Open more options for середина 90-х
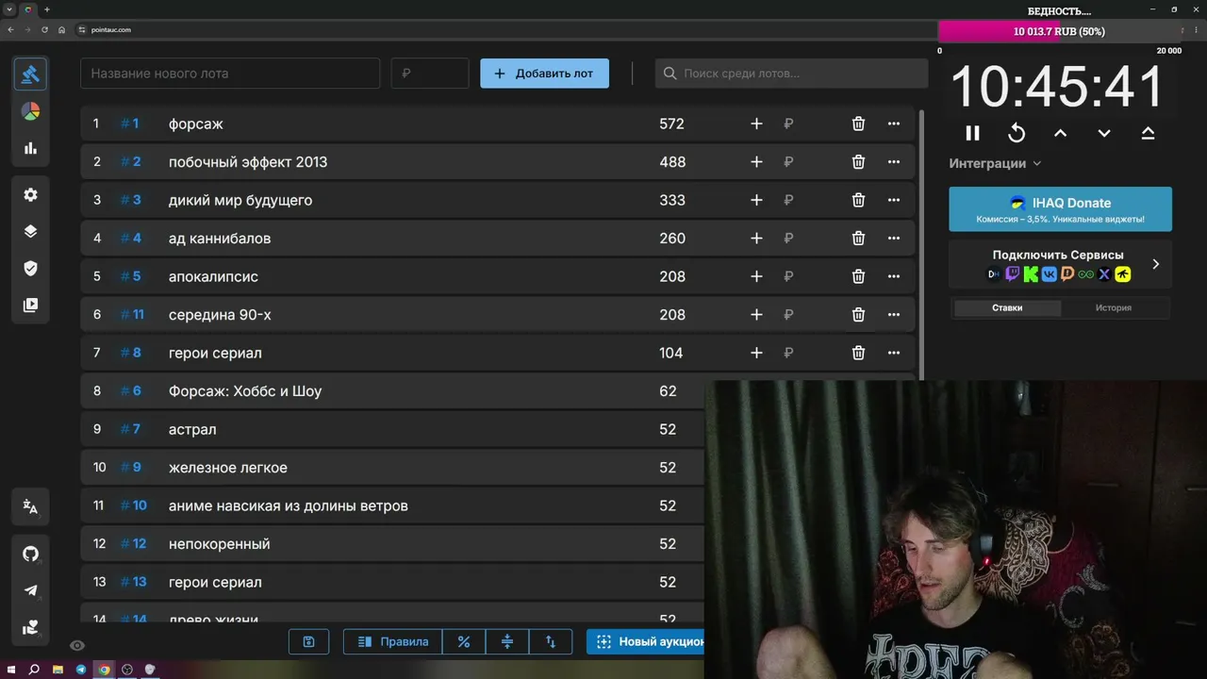1207x679 pixels. coord(894,315)
